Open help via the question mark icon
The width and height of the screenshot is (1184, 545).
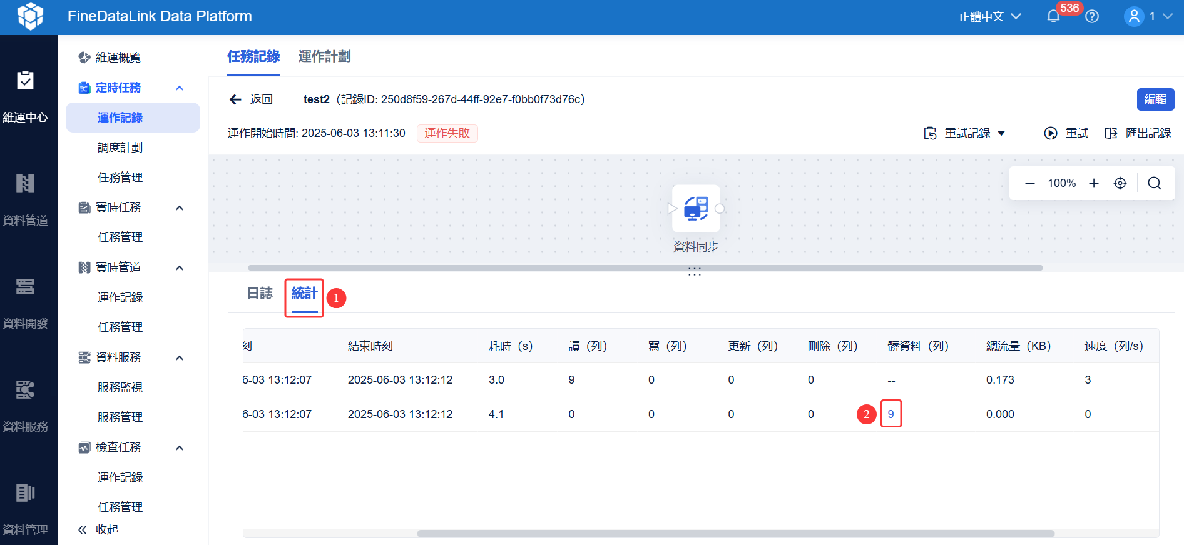1092,16
